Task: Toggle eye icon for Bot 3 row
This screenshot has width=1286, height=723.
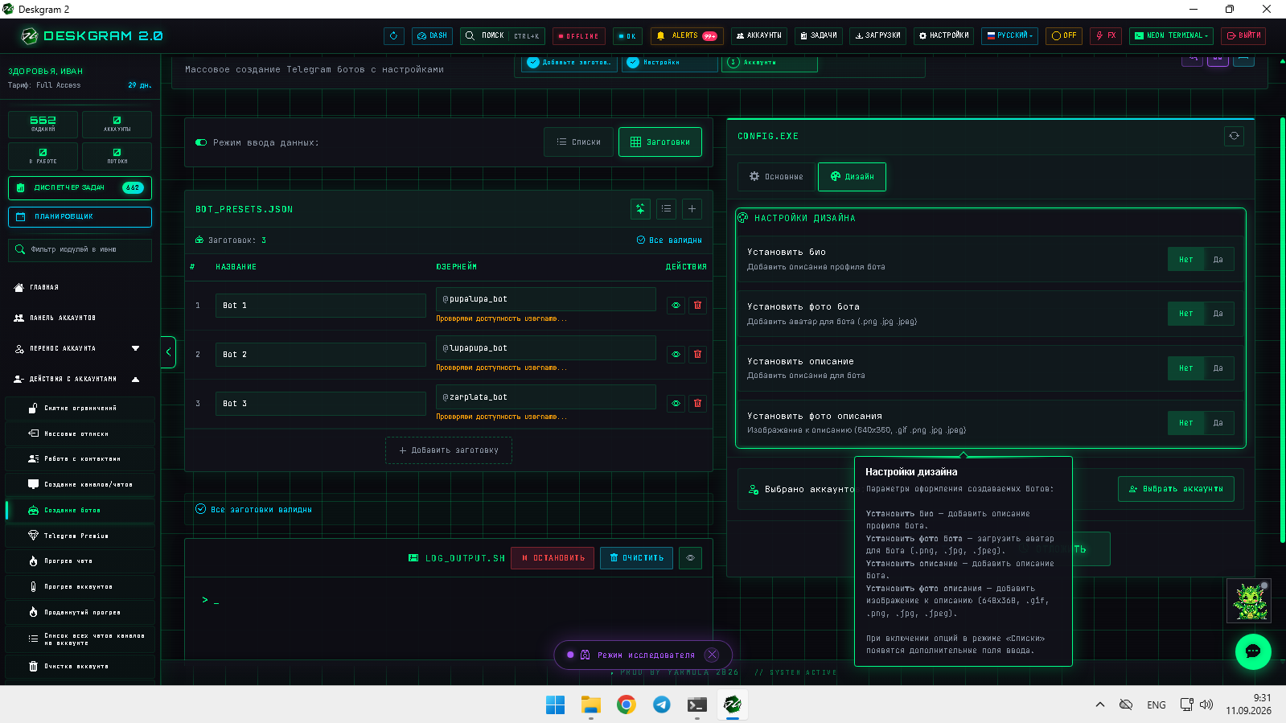Action: pos(676,404)
